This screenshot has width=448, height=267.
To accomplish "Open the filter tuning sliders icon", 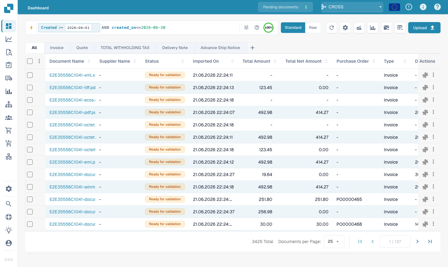I will pyautogui.click(x=246, y=28).
